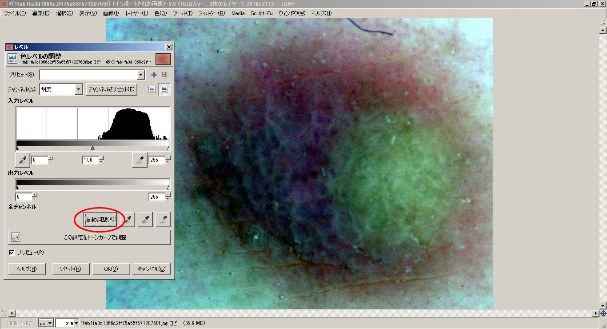Cancel dialog with キャンセル(C) button
Image resolution: width=607 pixels, height=329 pixels.
pos(151,269)
